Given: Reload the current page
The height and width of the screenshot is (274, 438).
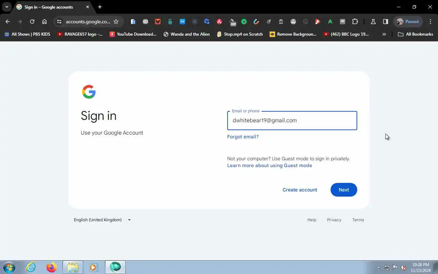Looking at the screenshot, I should (x=32, y=22).
